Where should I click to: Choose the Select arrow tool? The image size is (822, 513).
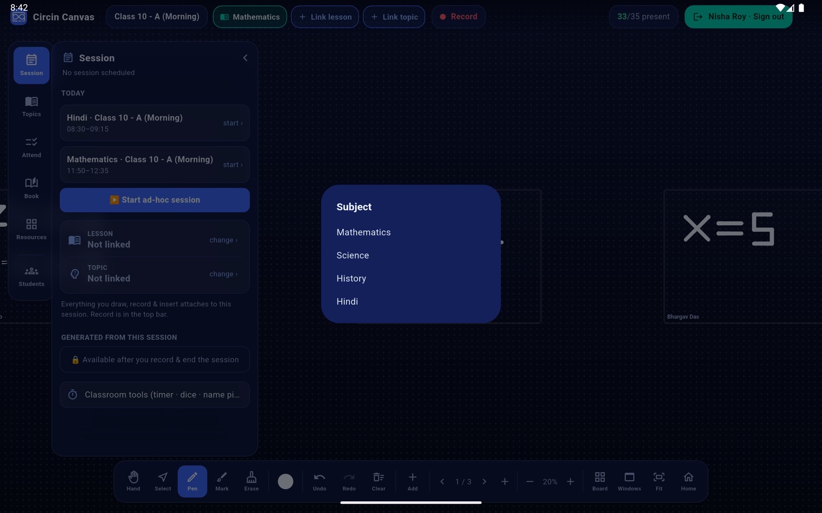pos(163,481)
